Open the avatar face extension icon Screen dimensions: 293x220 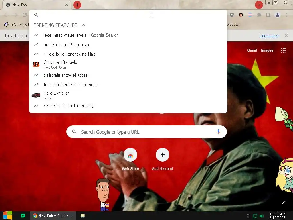241,15
